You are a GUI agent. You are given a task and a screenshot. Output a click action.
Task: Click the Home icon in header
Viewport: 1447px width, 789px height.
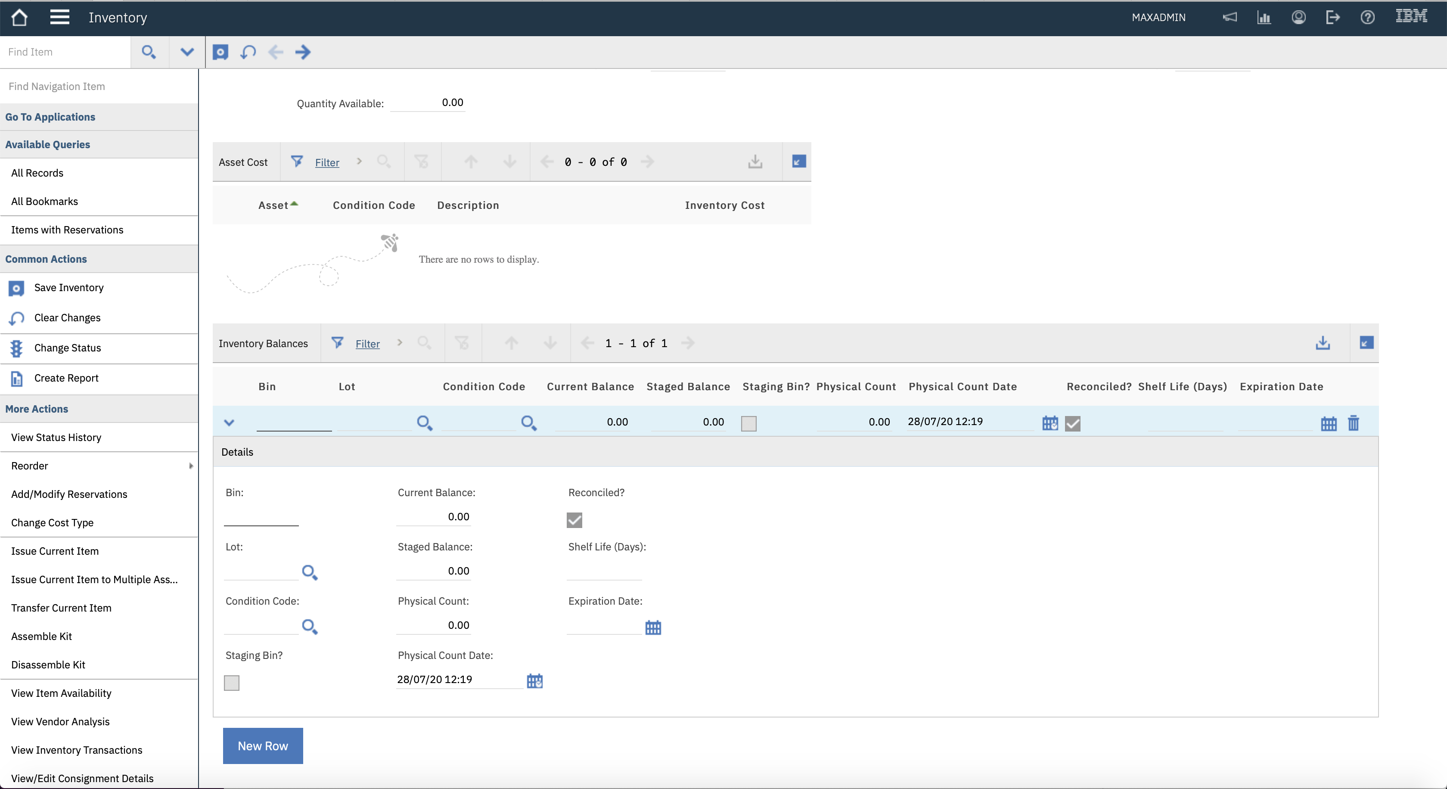pyautogui.click(x=19, y=17)
